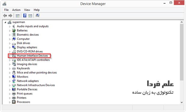Select the Processors category icon
Image resolution: width=186 pixels, height=112 pixels.
point(14,102)
